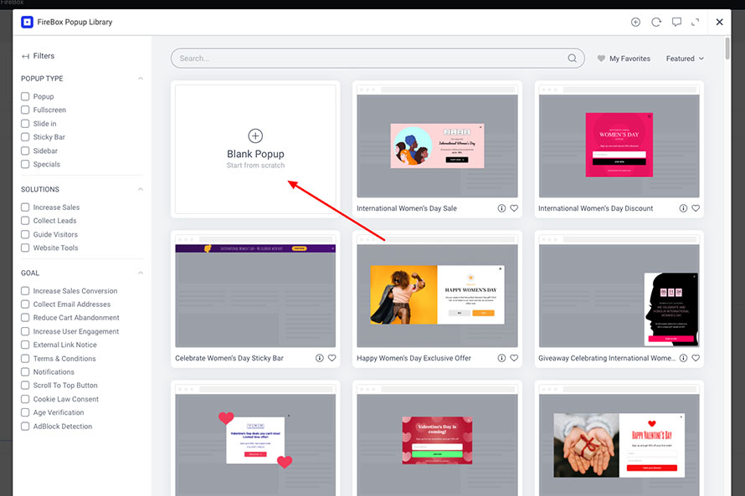Check Collect Leads solution
Image resolution: width=745 pixels, height=496 pixels.
25,220
